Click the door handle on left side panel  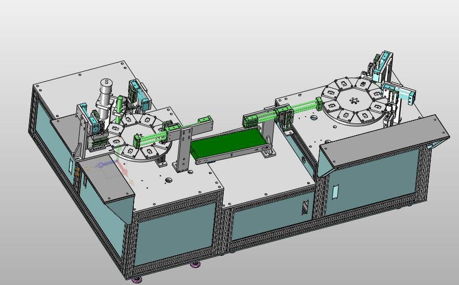71,167
